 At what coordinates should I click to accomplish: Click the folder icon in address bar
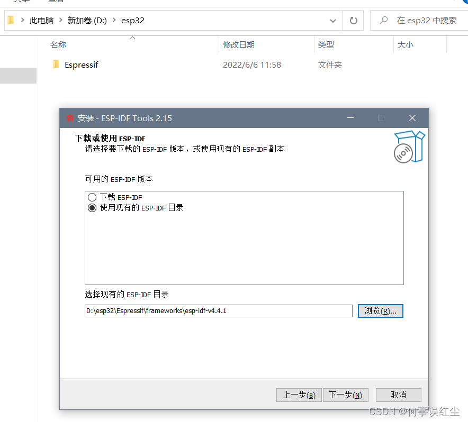point(11,20)
